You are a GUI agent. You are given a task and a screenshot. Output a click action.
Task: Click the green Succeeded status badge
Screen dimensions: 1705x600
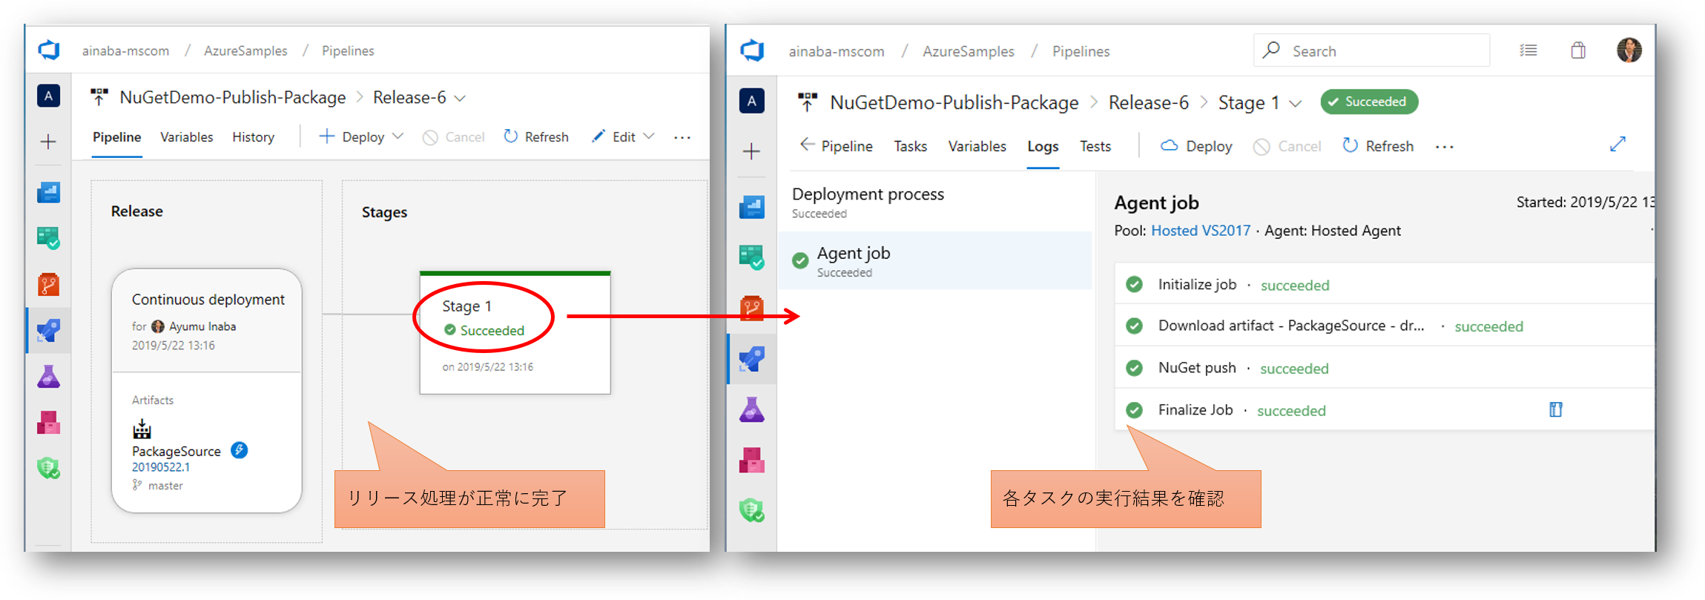tap(1369, 102)
